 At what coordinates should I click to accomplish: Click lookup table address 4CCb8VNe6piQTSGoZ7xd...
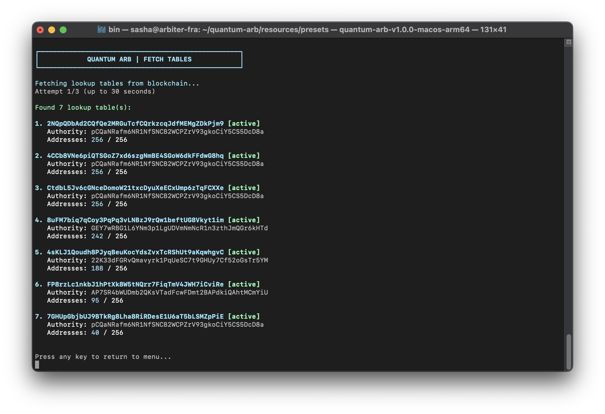[x=135, y=156]
